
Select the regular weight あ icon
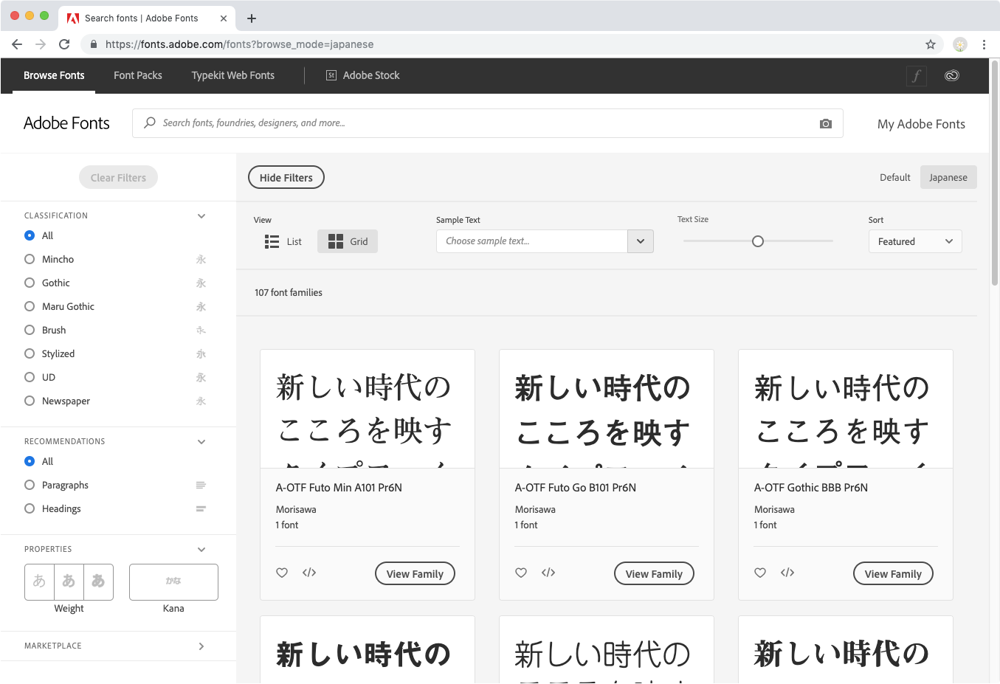[69, 581]
